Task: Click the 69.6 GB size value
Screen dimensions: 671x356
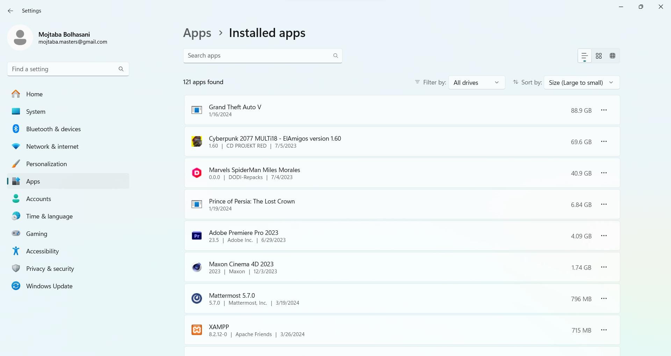Action: 581,142
